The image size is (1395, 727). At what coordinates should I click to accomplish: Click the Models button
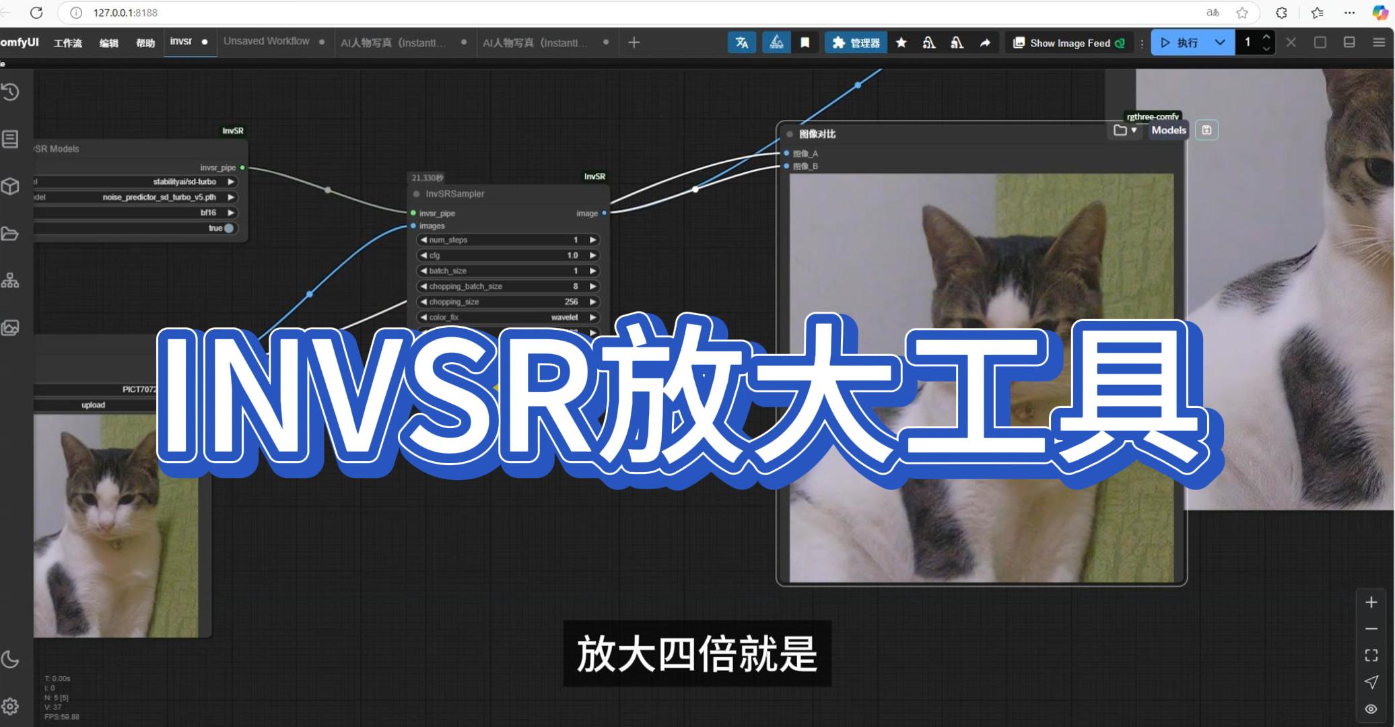(1168, 130)
